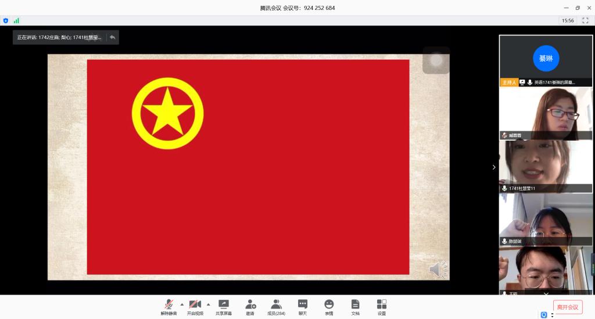Viewport: 595px width, 319px height.
Task: Select the second participant's video tile with glasses
Action: [x=546, y=114]
